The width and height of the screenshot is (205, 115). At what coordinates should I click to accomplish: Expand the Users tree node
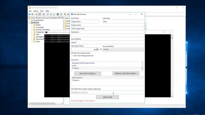coord(32,42)
